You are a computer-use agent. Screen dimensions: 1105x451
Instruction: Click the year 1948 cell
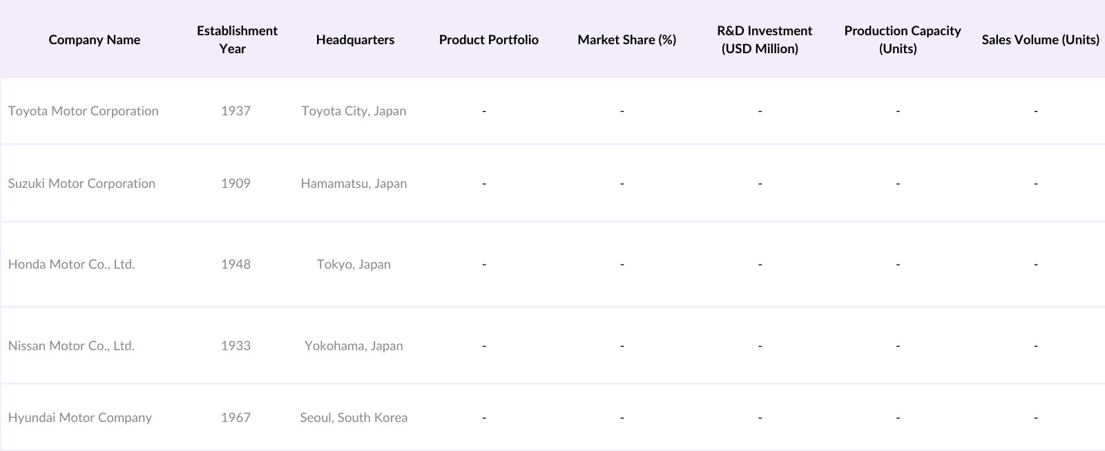(236, 264)
